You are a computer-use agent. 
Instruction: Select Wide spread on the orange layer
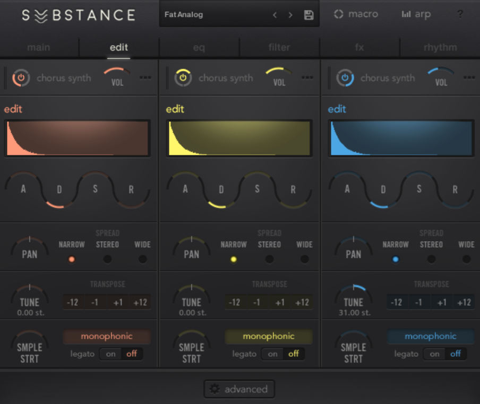pyautogui.click(x=142, y=259)
